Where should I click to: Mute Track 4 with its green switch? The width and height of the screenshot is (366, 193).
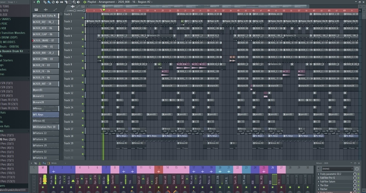(x=83, y=39)
